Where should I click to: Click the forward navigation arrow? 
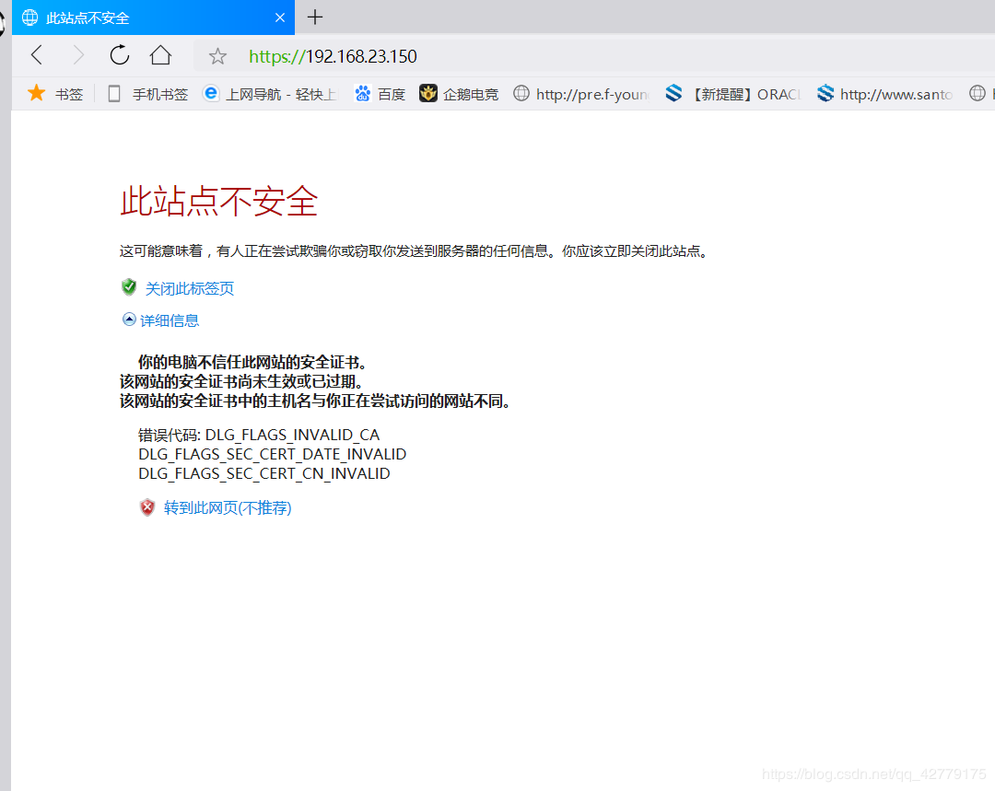click(78, 55)
